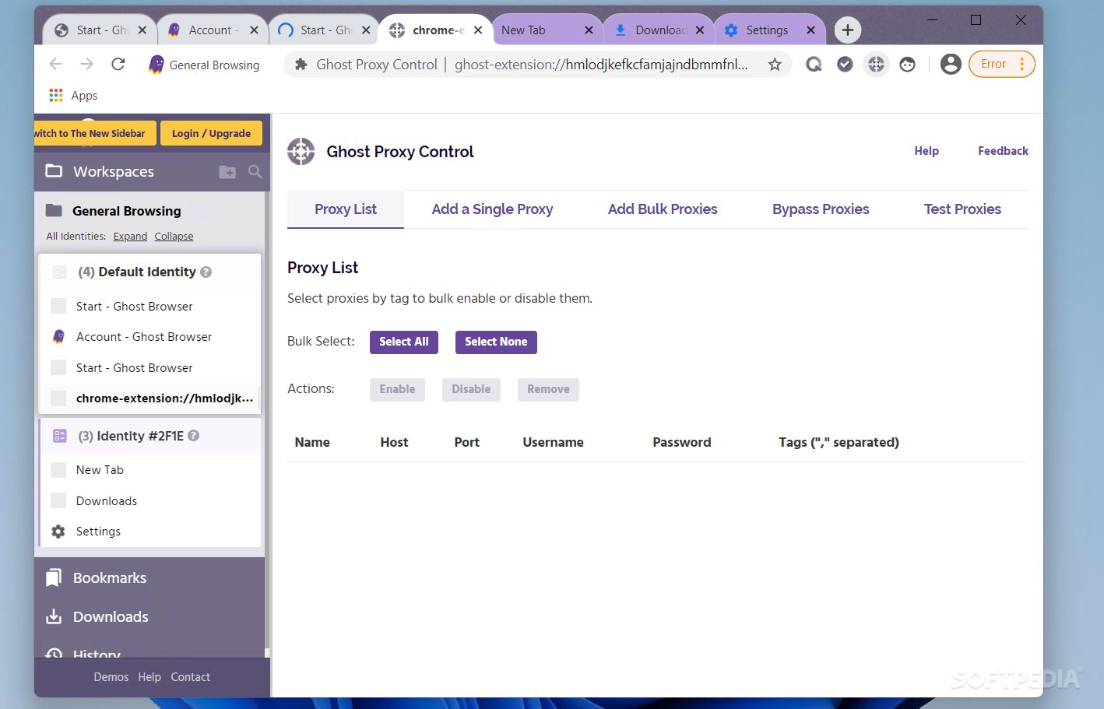The width and height of the screenshot is (1104, 709).
Task: Switch to Test Proxies tab
Action: [962, 209]
